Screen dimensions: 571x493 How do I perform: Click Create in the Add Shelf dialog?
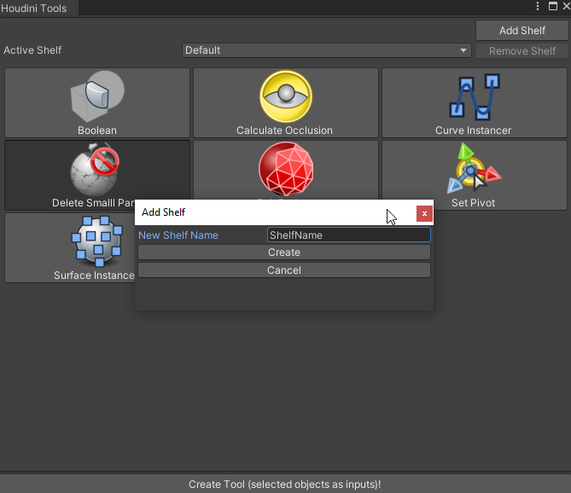click(284, 252)
